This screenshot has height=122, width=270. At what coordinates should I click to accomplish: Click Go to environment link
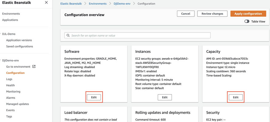click(x=18, y=67)
